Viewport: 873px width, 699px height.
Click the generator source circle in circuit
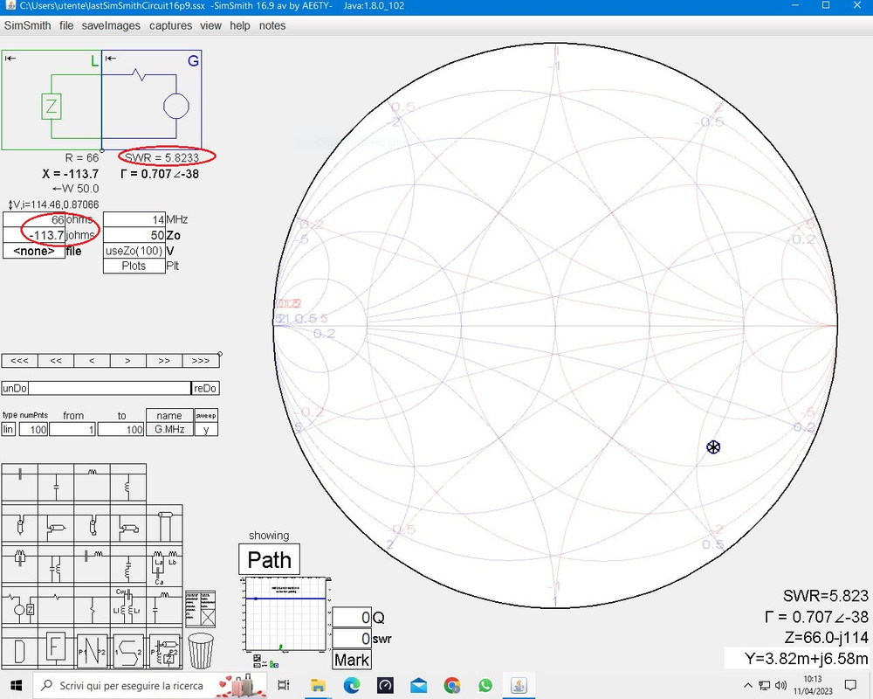176,106
